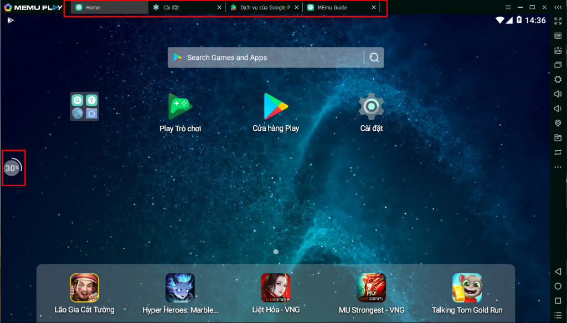Launch Lão Gia Cát Tường game

pyautogui.click(x=84, y=293)
